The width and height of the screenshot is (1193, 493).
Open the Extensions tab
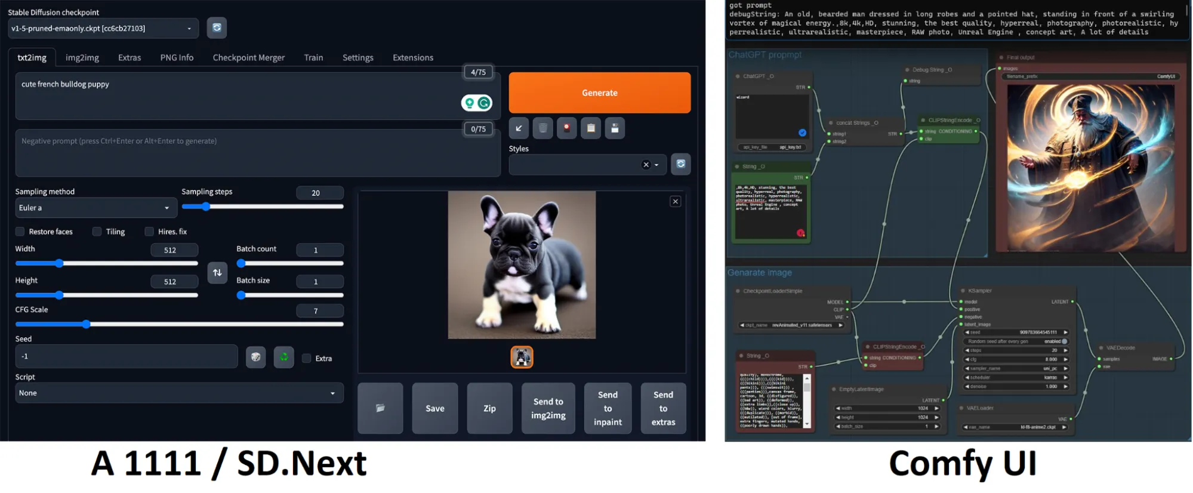click(413, 57)
